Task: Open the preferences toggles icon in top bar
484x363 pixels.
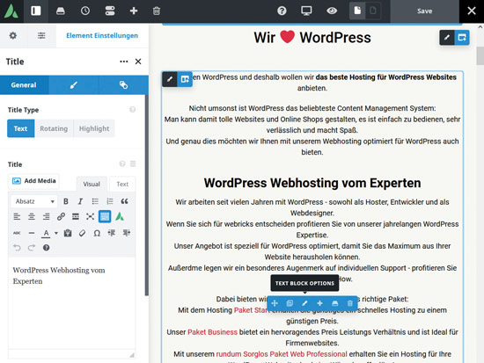Action: point(110,11)
